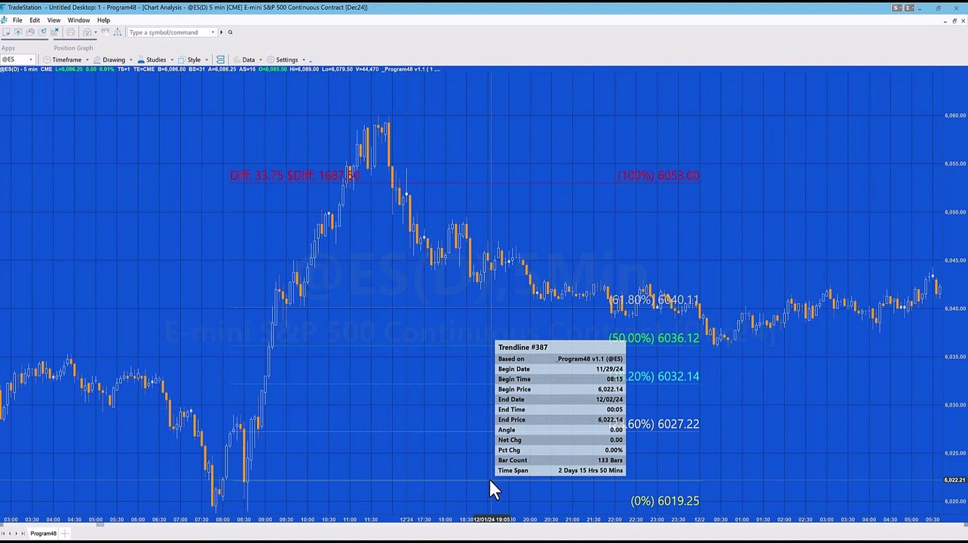Click the Data button
This screenshot has height=543, width=968.
click(x=243, y=60)
